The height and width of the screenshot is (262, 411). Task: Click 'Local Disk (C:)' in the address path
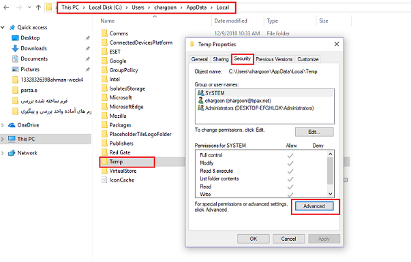105,7
